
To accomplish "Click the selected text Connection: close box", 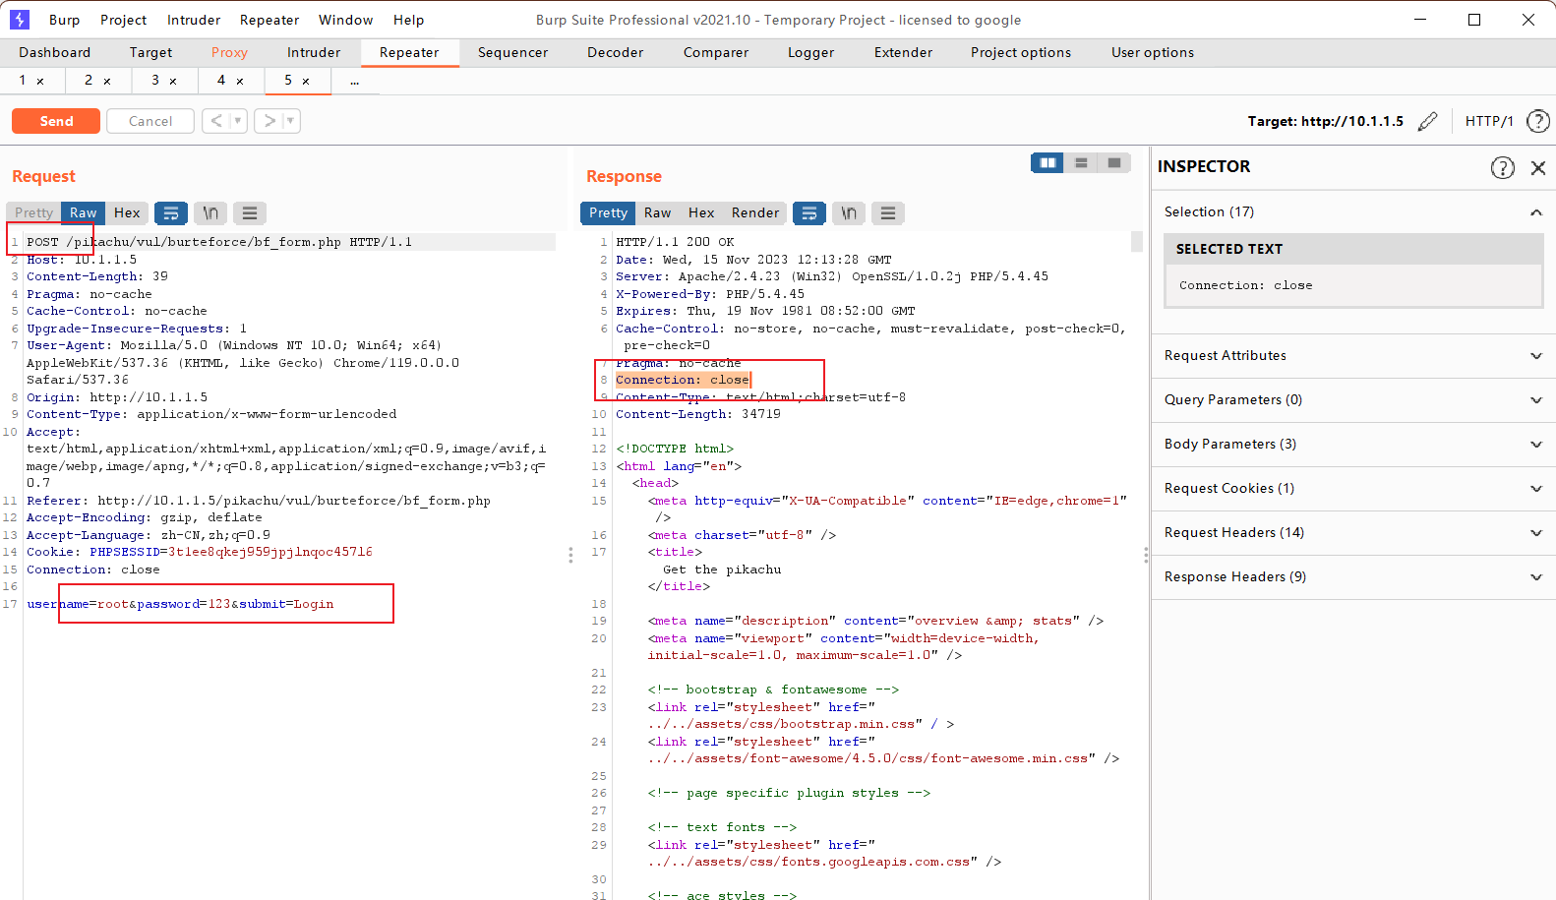I will tap(1353, 285).
